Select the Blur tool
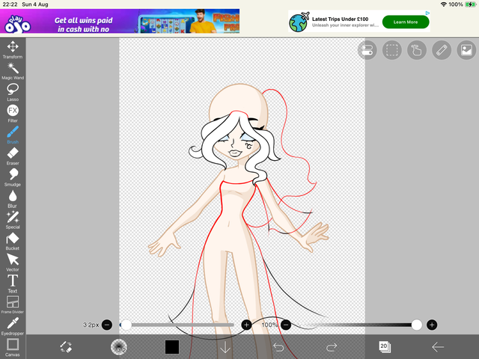479x359 pixels. (13, 199)
